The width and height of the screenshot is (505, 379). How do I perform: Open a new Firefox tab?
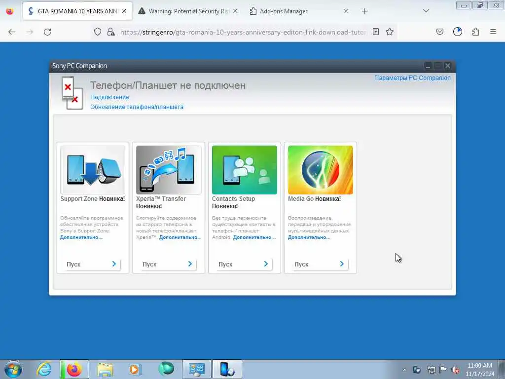[x=364, y=11]
